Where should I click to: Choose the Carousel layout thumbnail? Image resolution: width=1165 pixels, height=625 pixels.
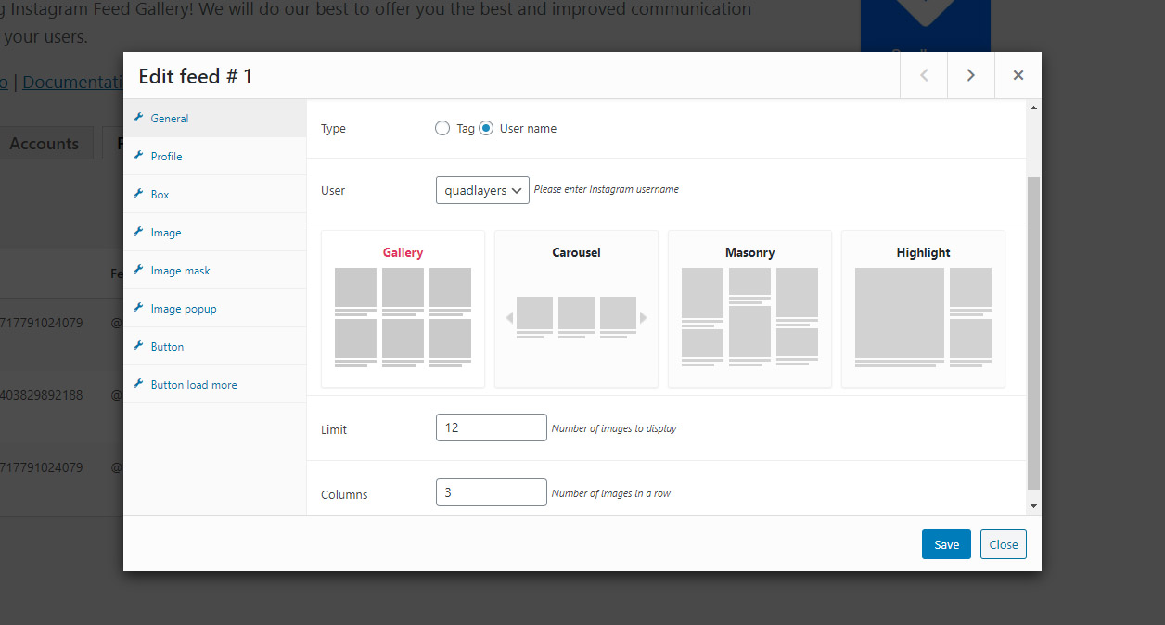click(576, 309)
